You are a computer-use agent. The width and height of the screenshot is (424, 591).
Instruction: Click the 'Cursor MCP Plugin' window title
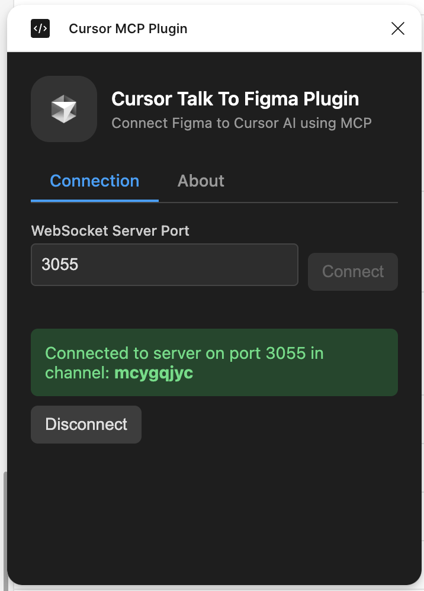tap(128, 28)
